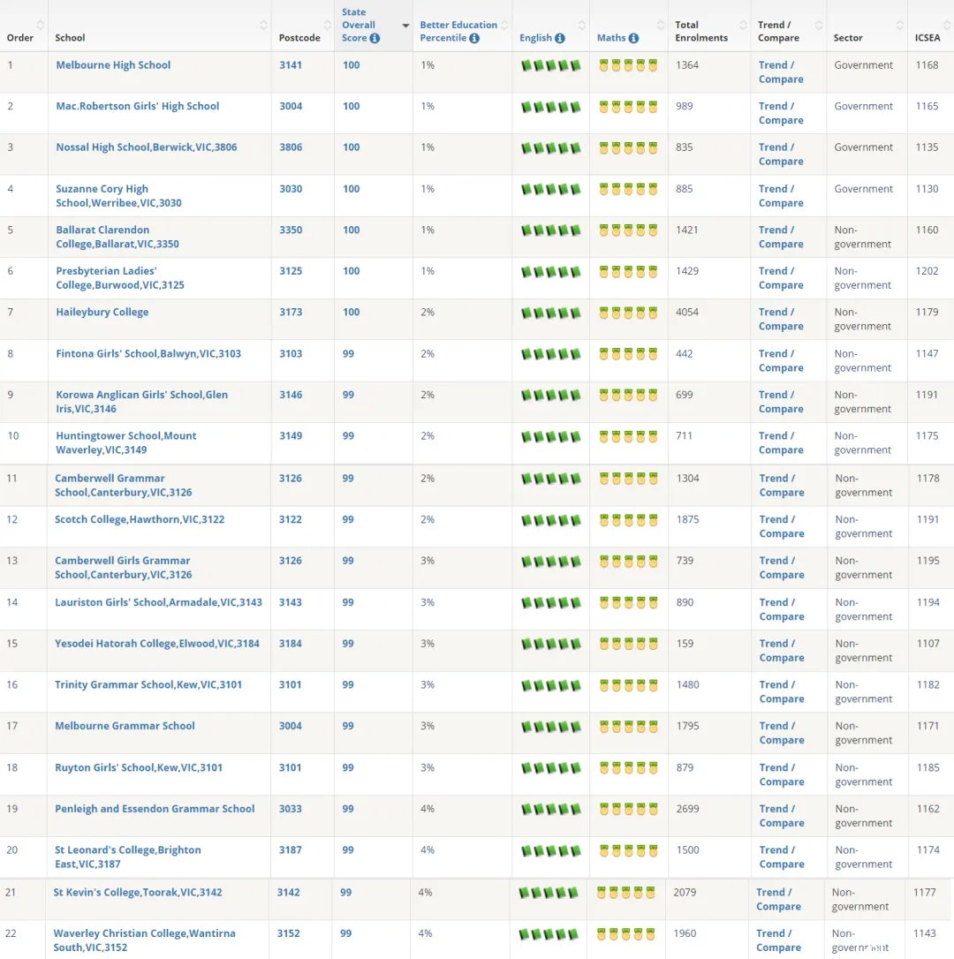This screenshot has width=954, height=959.
Task: Click English rating icons for Yesodei Hatorah College
Action: click(x=550, y=644)
